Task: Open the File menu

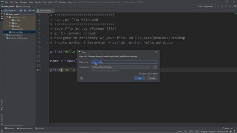Action: pyautogui.click(x=6, y=2)
